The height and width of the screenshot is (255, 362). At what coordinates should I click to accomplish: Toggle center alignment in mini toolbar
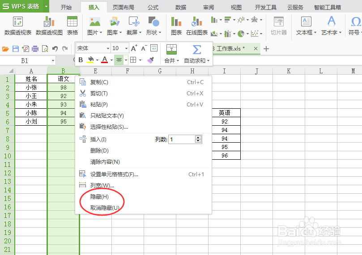pyautogui.click(x=119, y=60)
